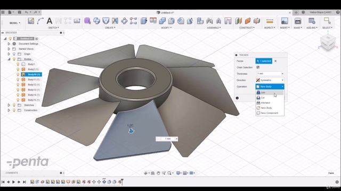
Task: Click the Measure icon in Inspect
Action: point(270,21)
